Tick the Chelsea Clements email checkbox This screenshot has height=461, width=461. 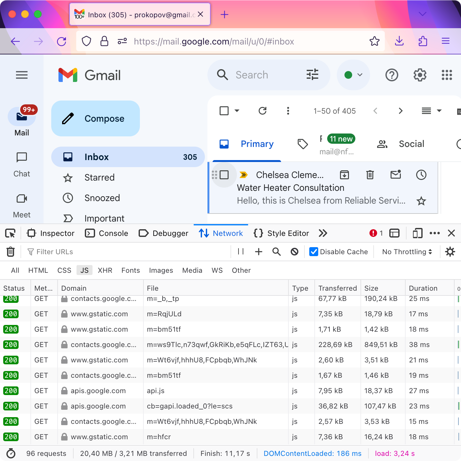pyautogui.click(x=224, y=175)
